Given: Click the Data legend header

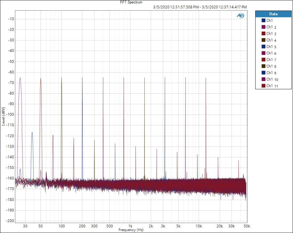Looking at the screenshot, I should click(273, 14).
